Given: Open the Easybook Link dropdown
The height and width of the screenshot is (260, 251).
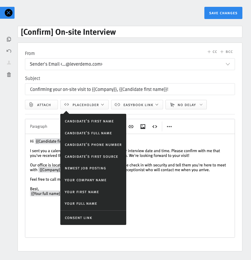Looking at the screenshot, I should tap(137, 104).
